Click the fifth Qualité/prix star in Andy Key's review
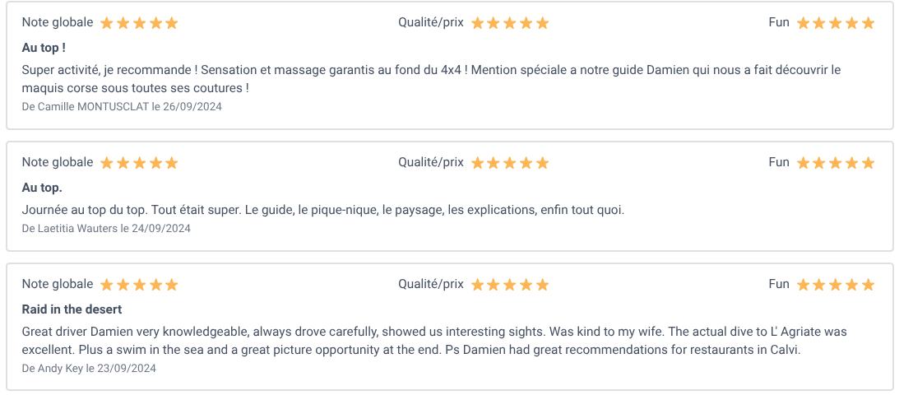Viewport: 899px width, 400px height. pos(542,286)
